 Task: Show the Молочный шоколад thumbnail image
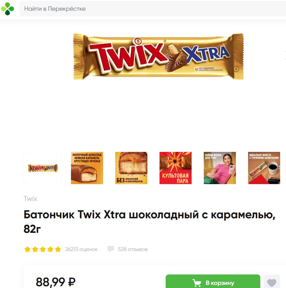(87, 168)
